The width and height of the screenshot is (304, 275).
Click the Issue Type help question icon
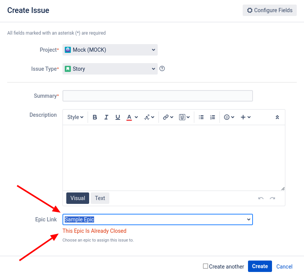pyautogui.click(x=162, y=69)
